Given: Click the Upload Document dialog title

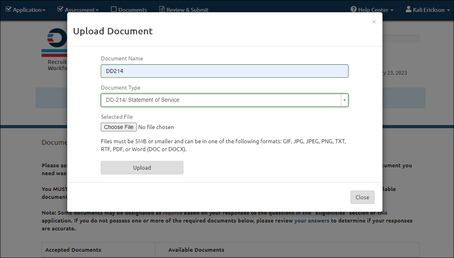Looking at the screenshot, I should tap(113, 31).
